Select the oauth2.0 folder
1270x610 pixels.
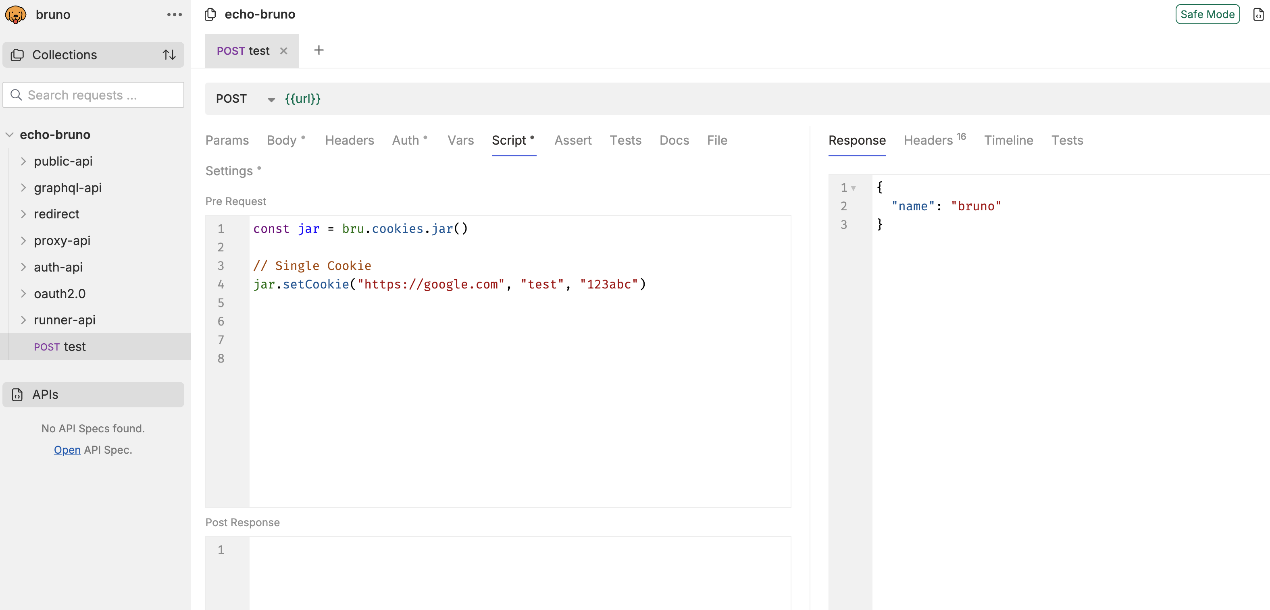pyautogui.click(x=59, y=293)
